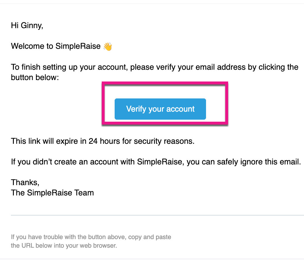304x260 pixels.
Task: Click "If you have trouble with the button" footer text
Action: [91, 237]
